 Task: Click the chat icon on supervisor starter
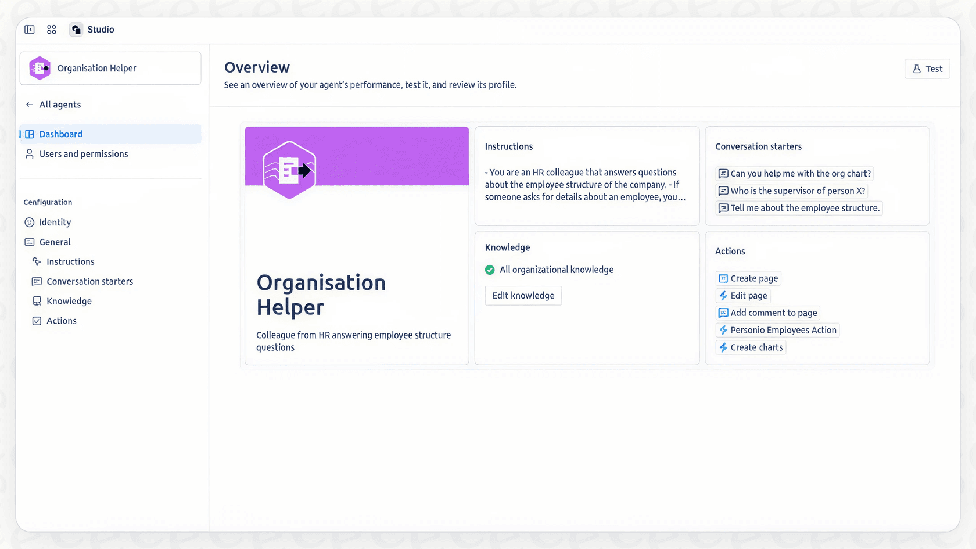coord(723,191)
